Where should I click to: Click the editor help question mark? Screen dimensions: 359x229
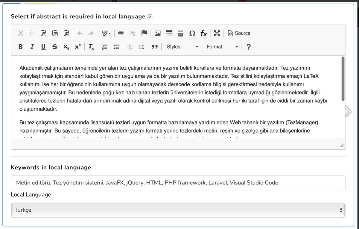[249, 47]
